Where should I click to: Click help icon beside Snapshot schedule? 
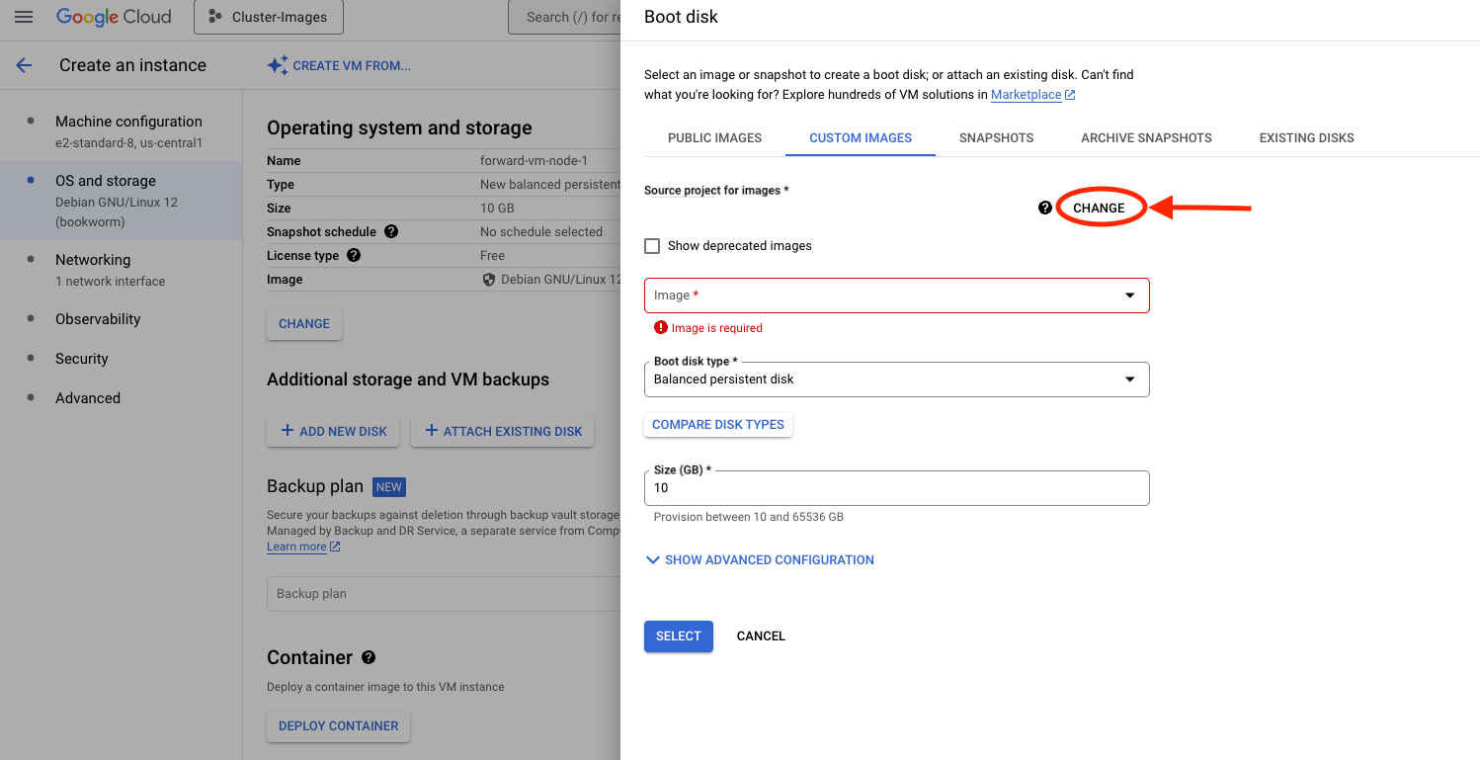pos(391,231)
